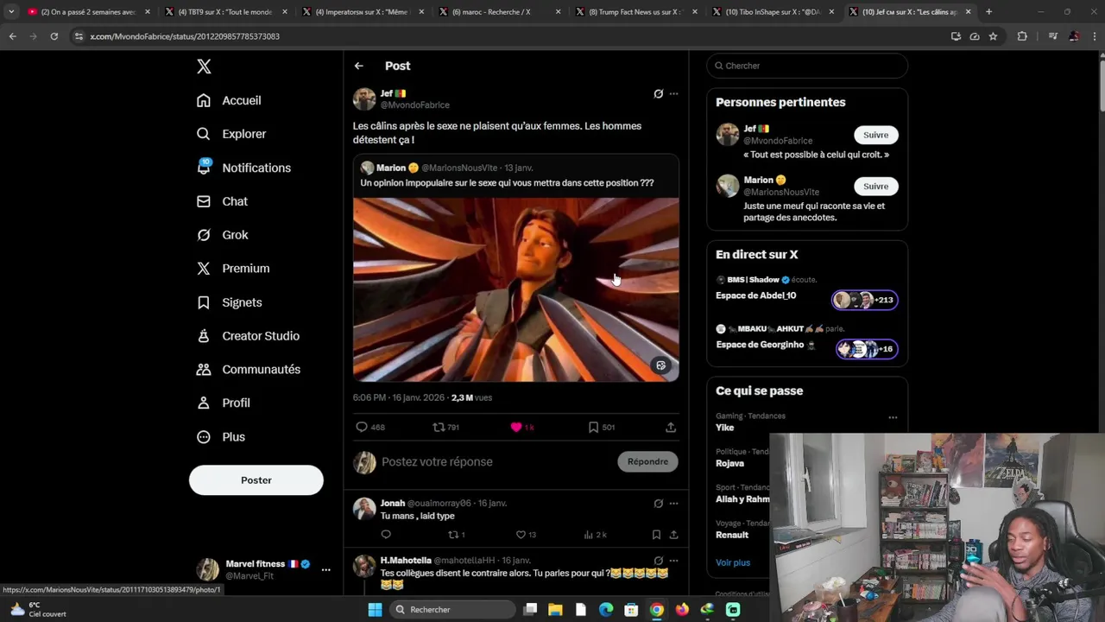Screen dimensions: 1105x622
Task: Open the tab search dropdown arrow
Action: point(10,12)
